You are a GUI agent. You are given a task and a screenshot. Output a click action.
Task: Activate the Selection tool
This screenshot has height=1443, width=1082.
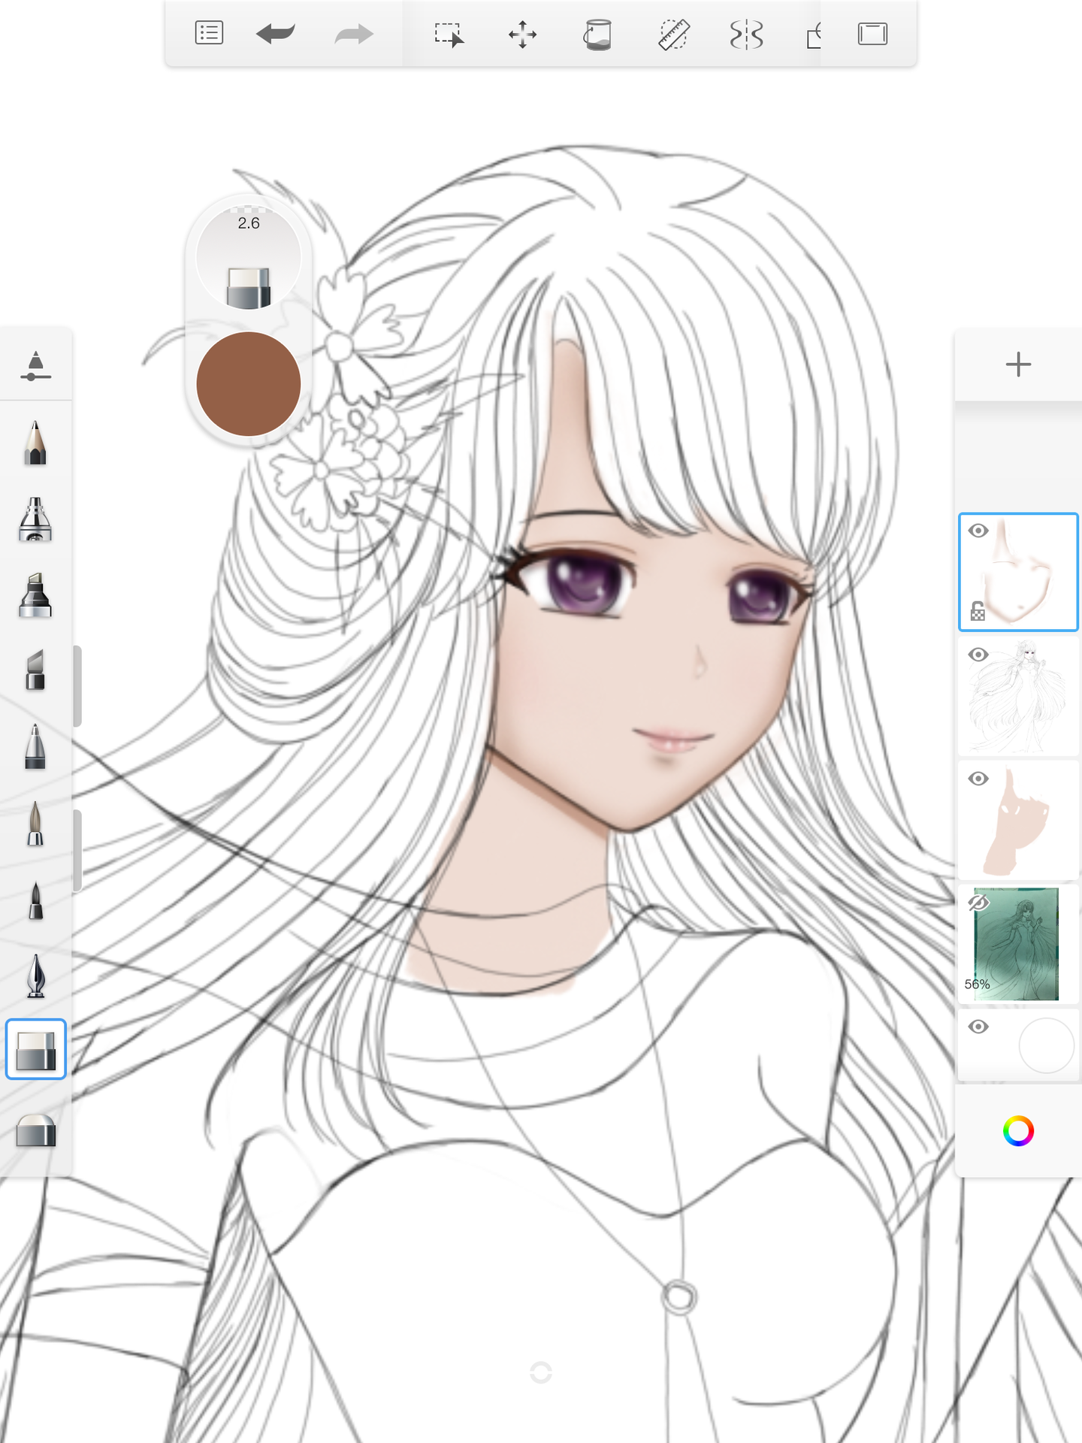pyautogui.click(x=449, y=35)
